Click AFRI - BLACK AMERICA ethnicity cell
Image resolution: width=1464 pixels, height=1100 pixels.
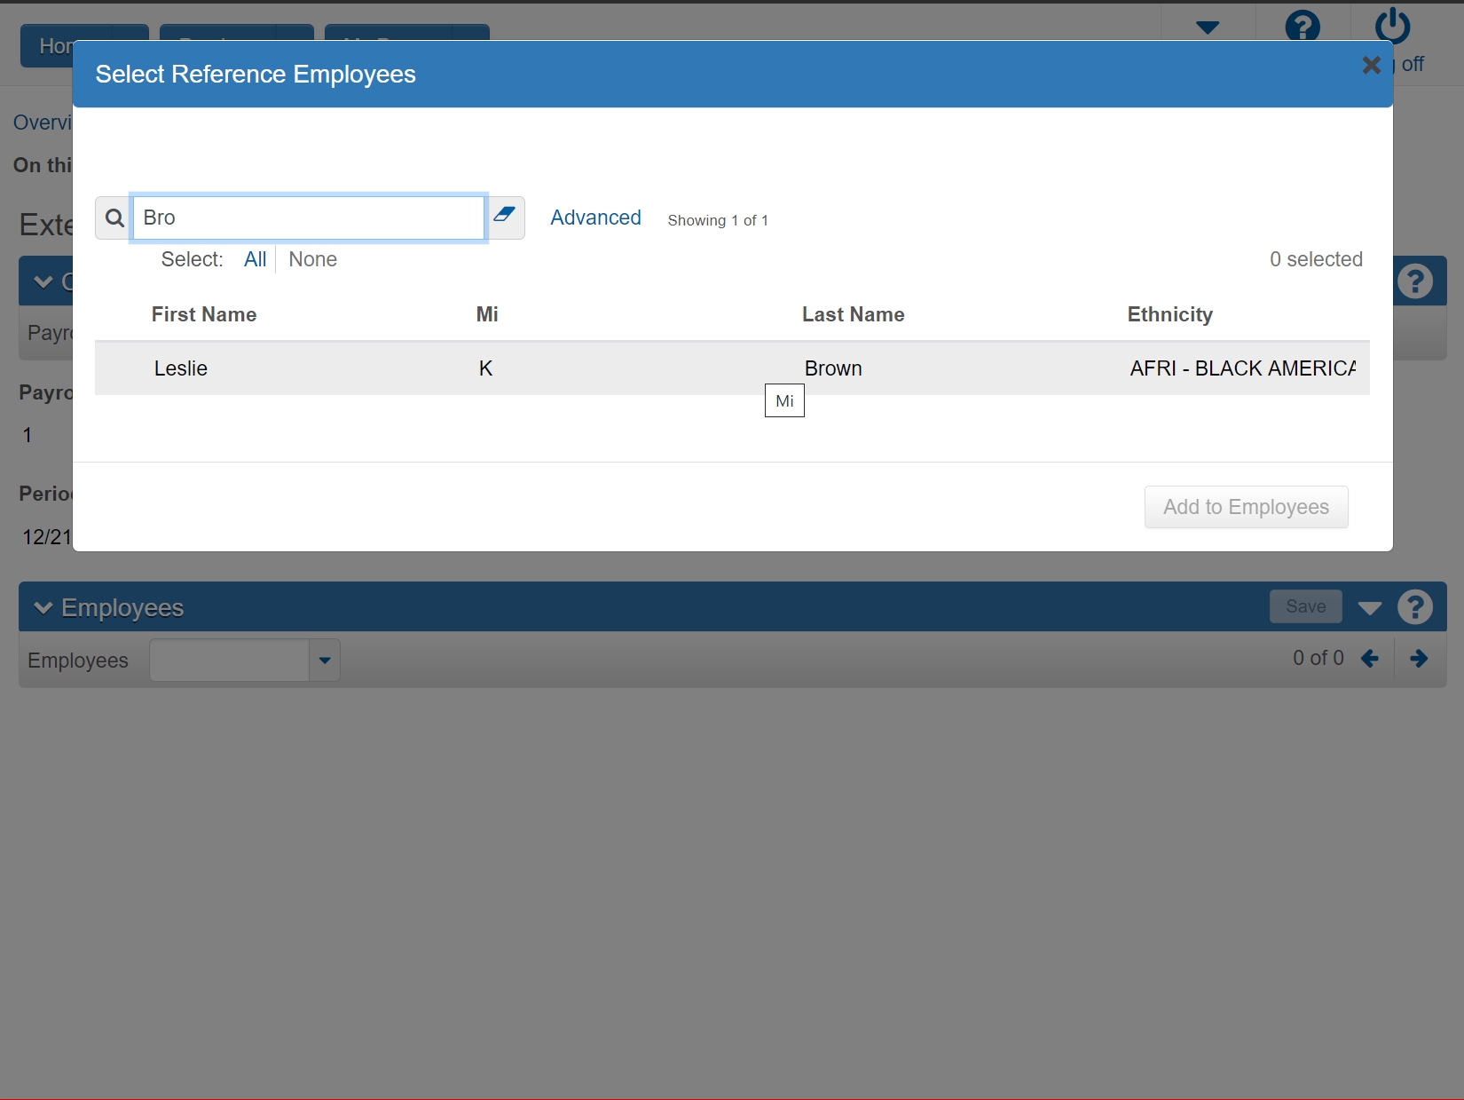tap(1242, 368)
